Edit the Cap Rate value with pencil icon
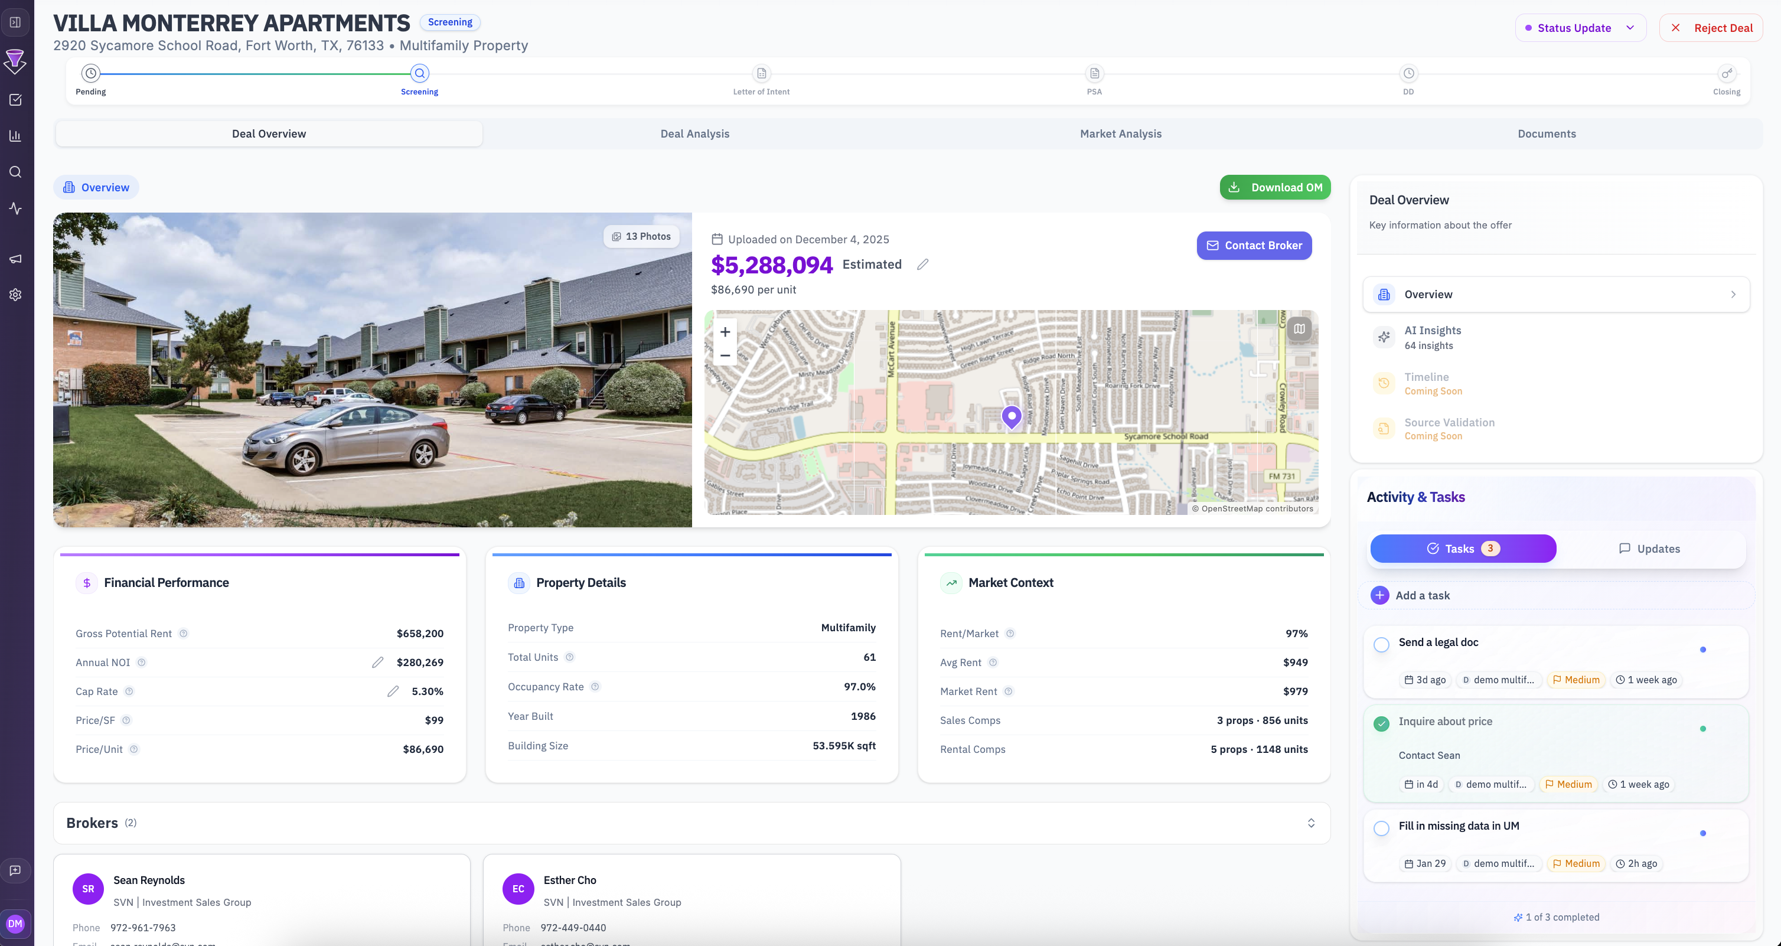Screen dimensions: 1781x946 [393, 691]
